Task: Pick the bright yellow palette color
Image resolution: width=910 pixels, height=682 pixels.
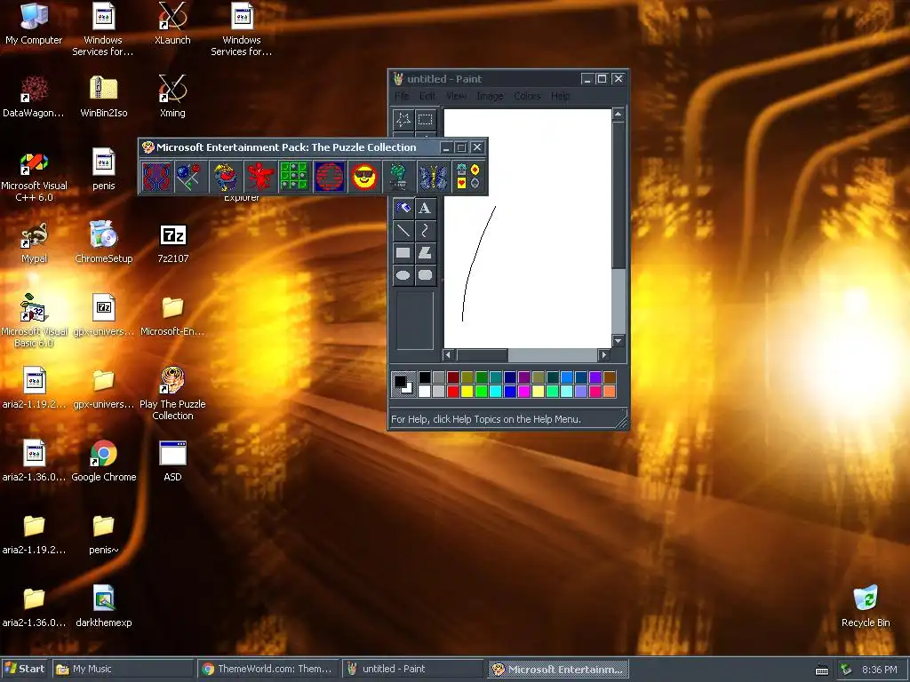Action: coord(467,392)
